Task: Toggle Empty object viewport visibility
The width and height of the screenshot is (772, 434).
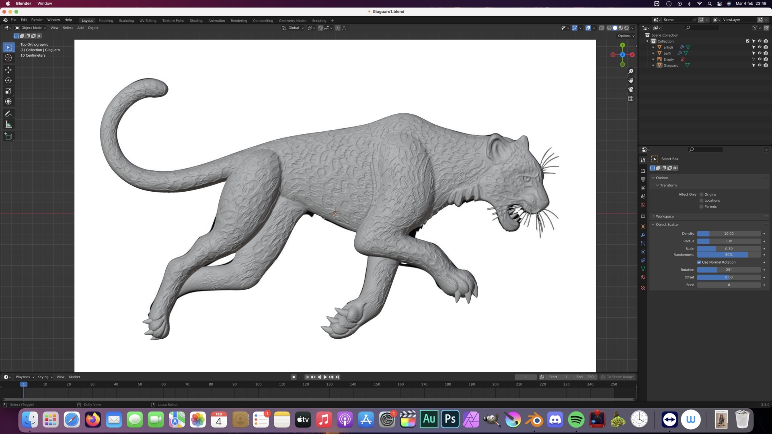Action: [x=760, y=59]
